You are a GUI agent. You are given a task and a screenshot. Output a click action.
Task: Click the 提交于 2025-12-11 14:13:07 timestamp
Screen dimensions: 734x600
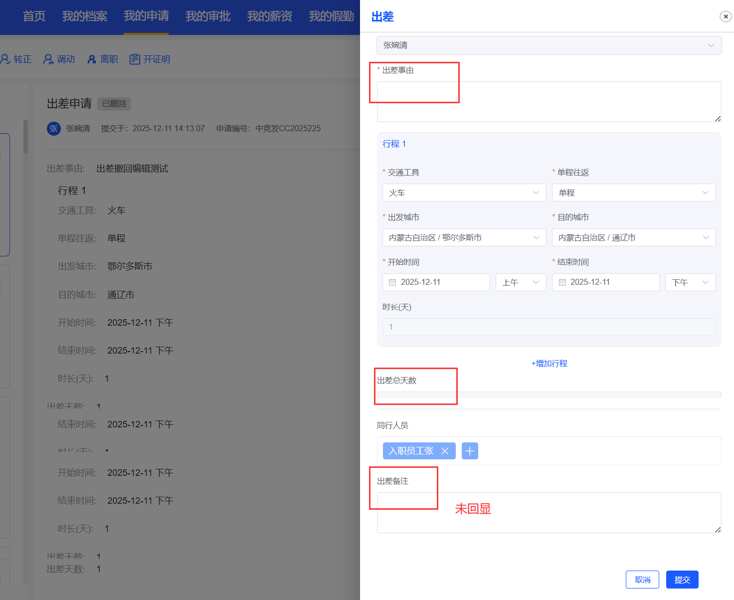coord(153,129)
